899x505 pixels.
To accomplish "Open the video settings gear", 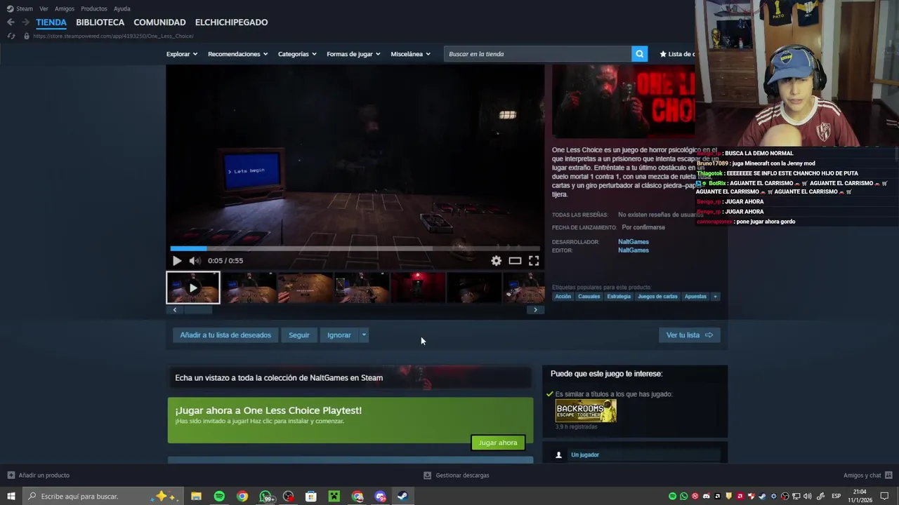I will point(496,261).
